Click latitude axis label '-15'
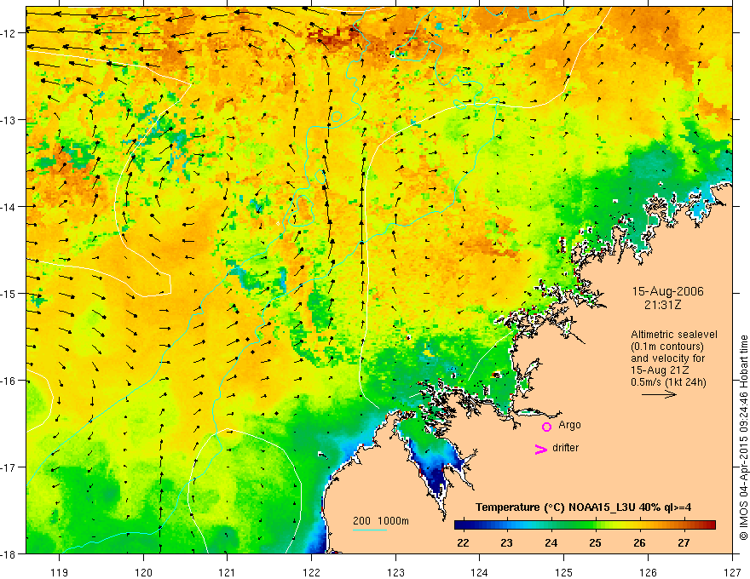The width and height of the screenshot is (750, 579). (x=9, y=294)
